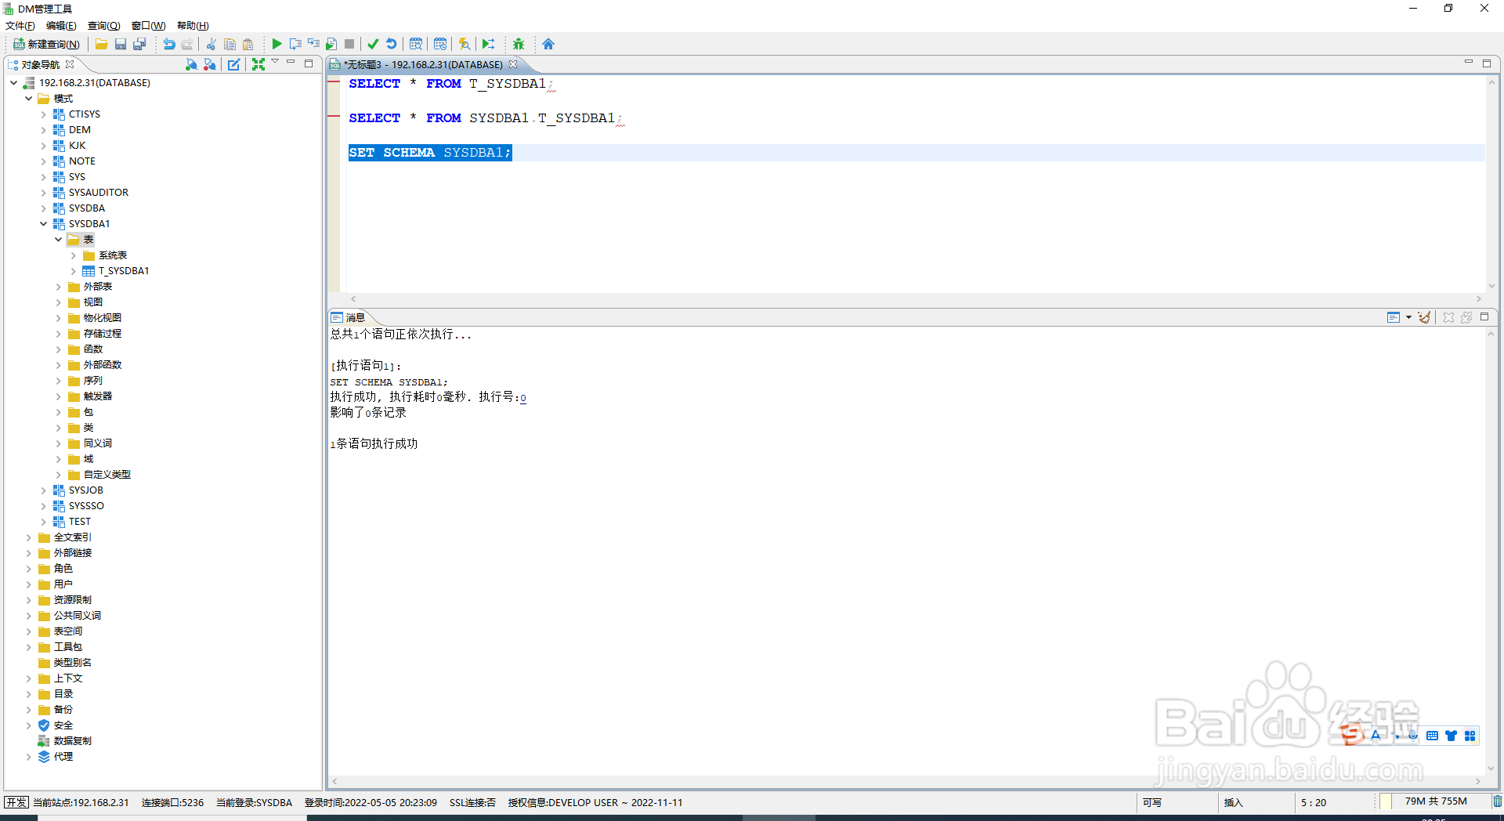Viewport: 1504px width, 821px height.
Task: Select the 触发器 triggers folder
Action: (x=97, y=396)
